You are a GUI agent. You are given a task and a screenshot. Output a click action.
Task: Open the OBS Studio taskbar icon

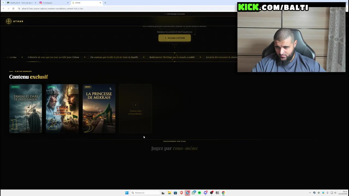[212, 193]
